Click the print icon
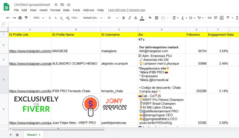The width and height of the screenshot is (239, 138). (x=20, y=18)
